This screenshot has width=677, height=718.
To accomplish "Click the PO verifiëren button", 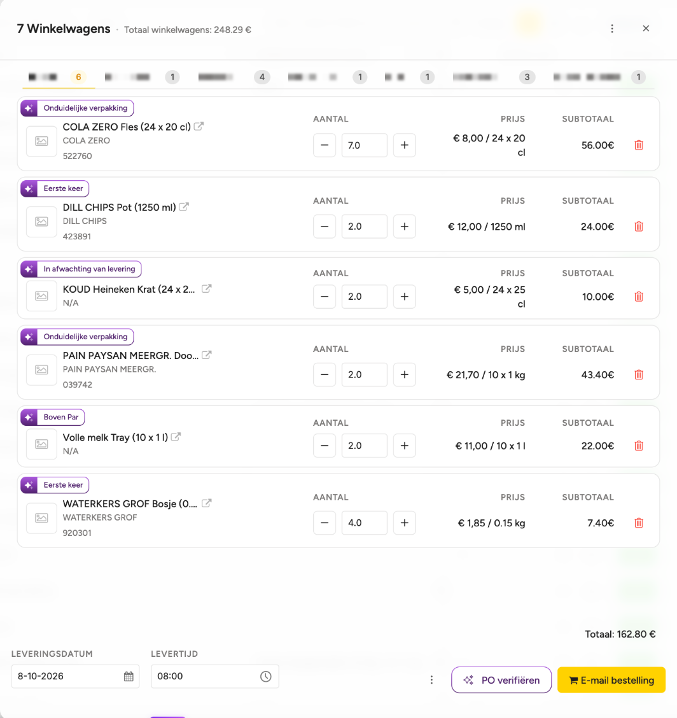I will (x=501, y=680).
